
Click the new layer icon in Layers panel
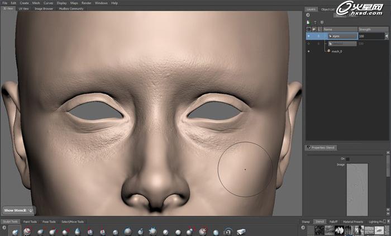(x=308, y=21)
